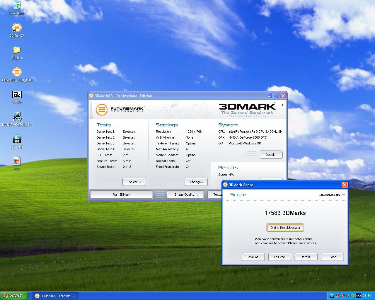Click the Game Test 2 Selected row

(116, 137)
